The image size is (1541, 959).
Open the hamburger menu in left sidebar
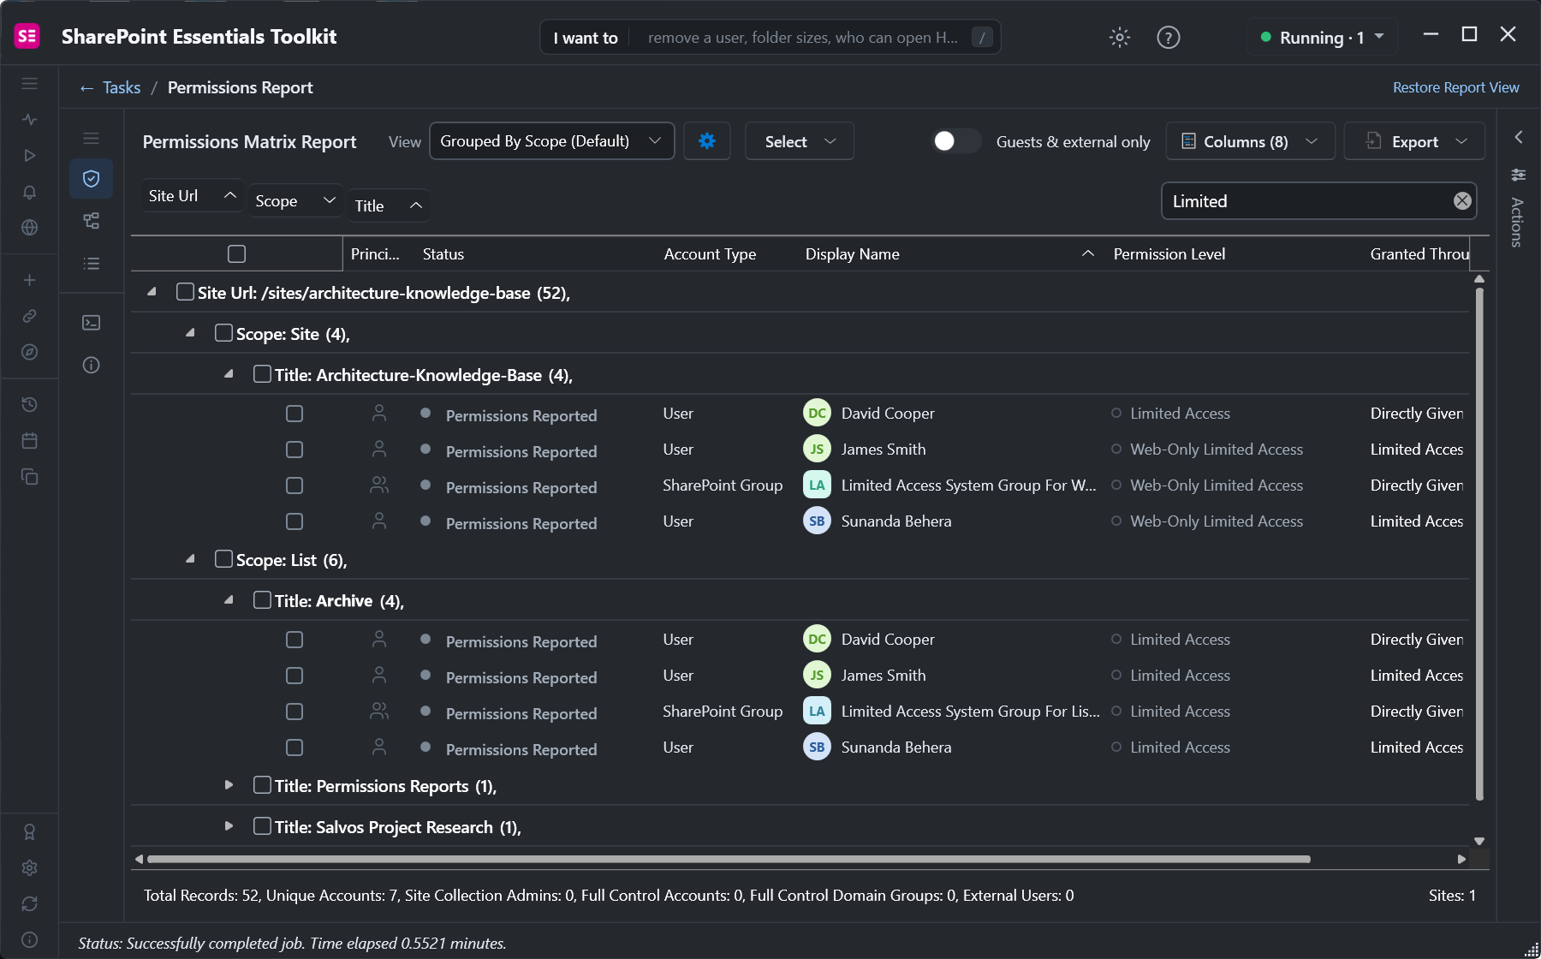(x=30, y=84)
